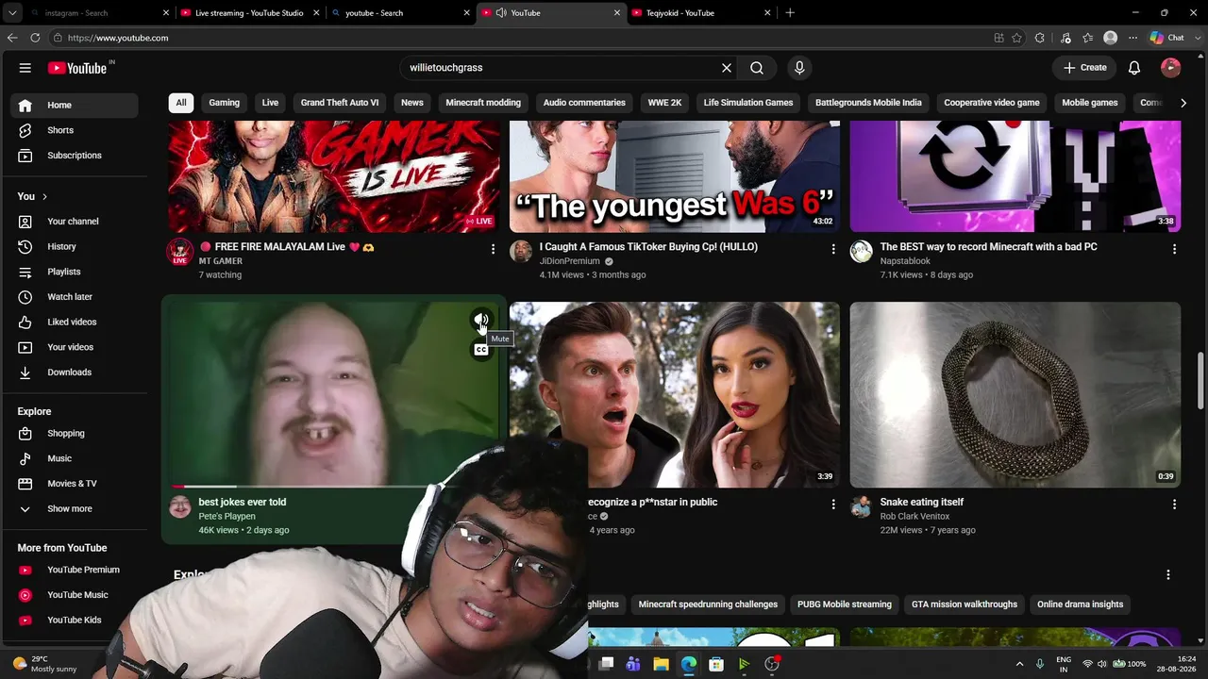This screenshot has width=1208, height=679.
Task: Start voice search with the microphone
Action: pos(799,68)
